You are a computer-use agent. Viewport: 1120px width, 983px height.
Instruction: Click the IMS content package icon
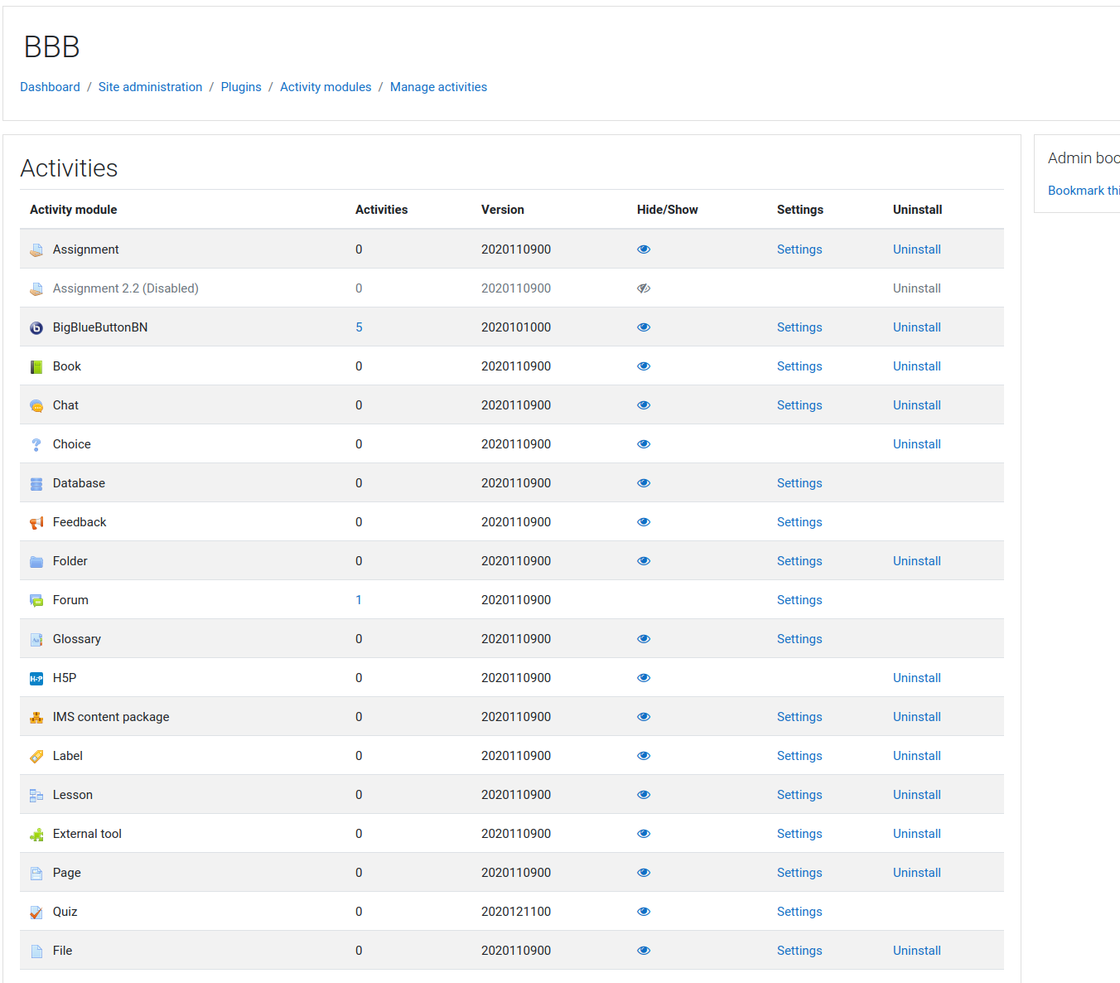36,717
